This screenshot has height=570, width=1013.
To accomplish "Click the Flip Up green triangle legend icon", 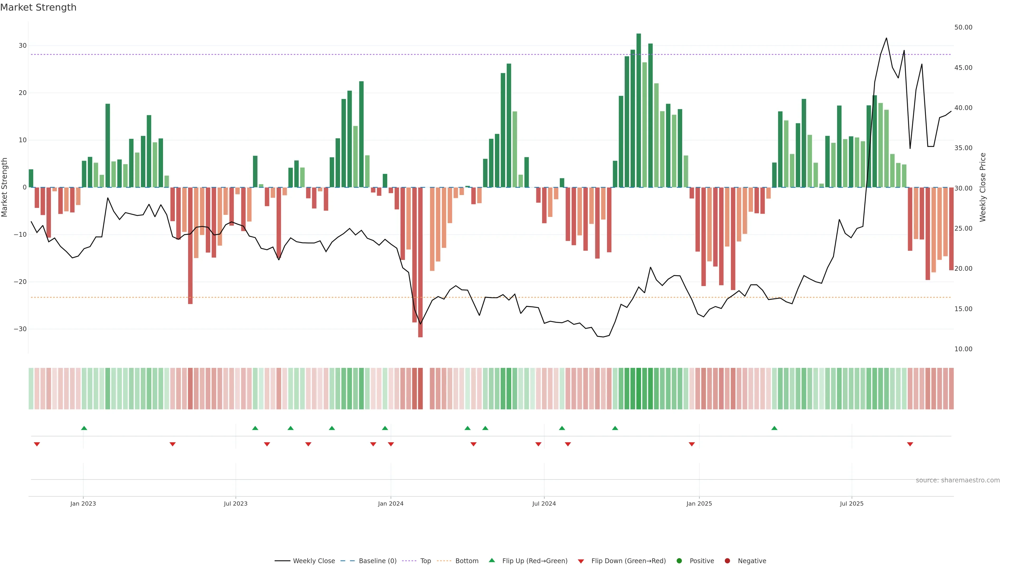I will tap(491, 560).
